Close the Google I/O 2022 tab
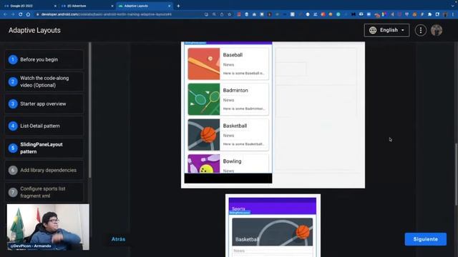 pyautogui.click(x=56, y=6)
